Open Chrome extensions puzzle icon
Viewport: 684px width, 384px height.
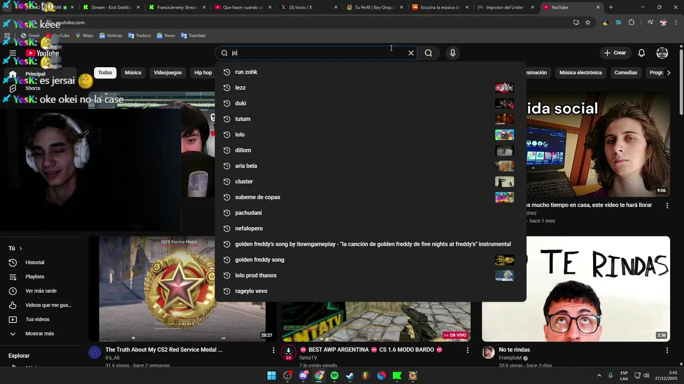pos(632,22)
